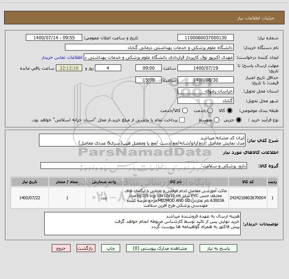This screenshot has width=289, height=279.
Task: Click the need date cell 1400/07/22
Action: (x=30, y=198)
